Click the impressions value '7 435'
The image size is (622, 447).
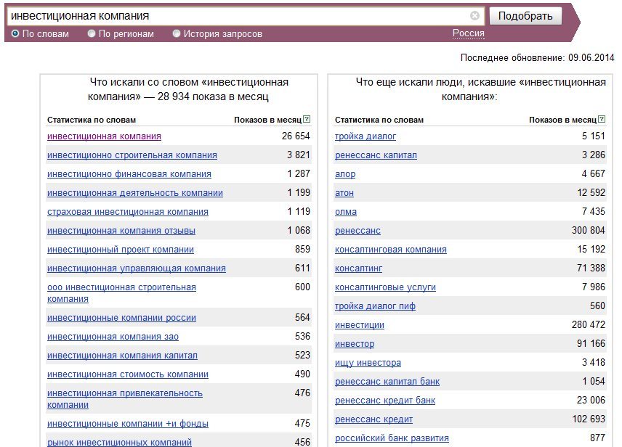(594, 212)
